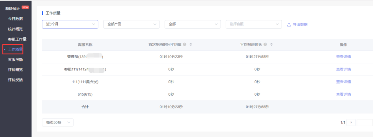This screenshot has width=373, height=137.
Task: Sort by 首次响应时间平均值 column arrows
Action: [191, 45]
